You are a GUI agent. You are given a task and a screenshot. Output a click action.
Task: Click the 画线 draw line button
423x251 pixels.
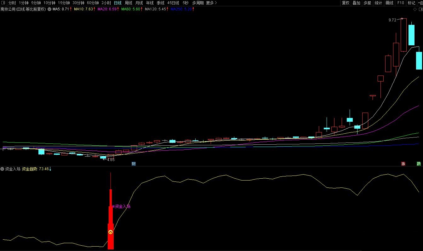pyautogui.click(x=389, y=3)
